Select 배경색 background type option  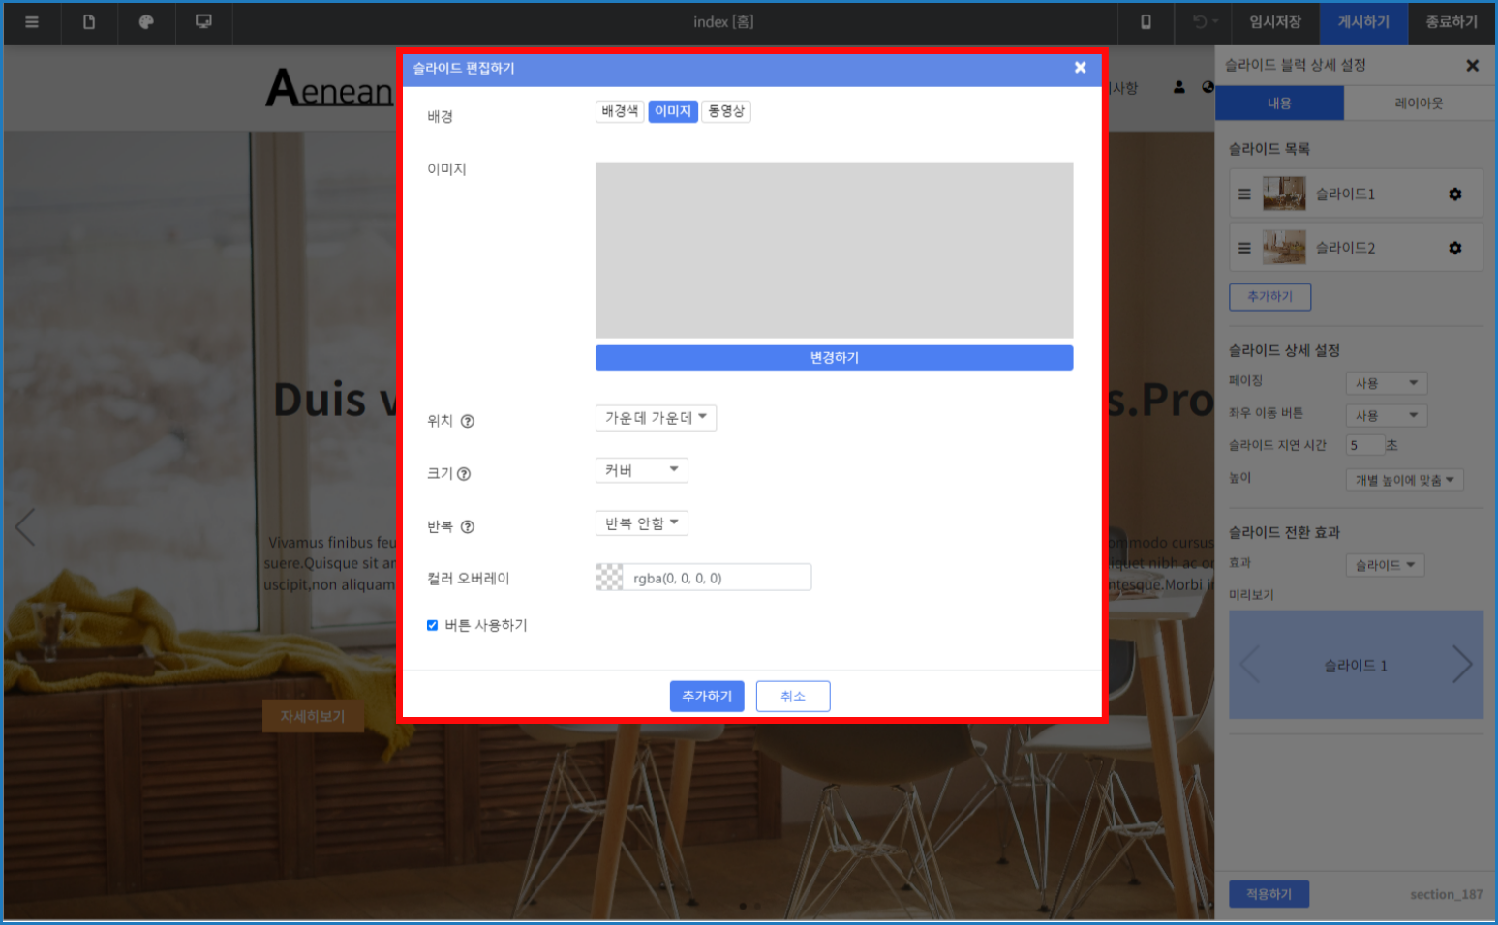620,112
